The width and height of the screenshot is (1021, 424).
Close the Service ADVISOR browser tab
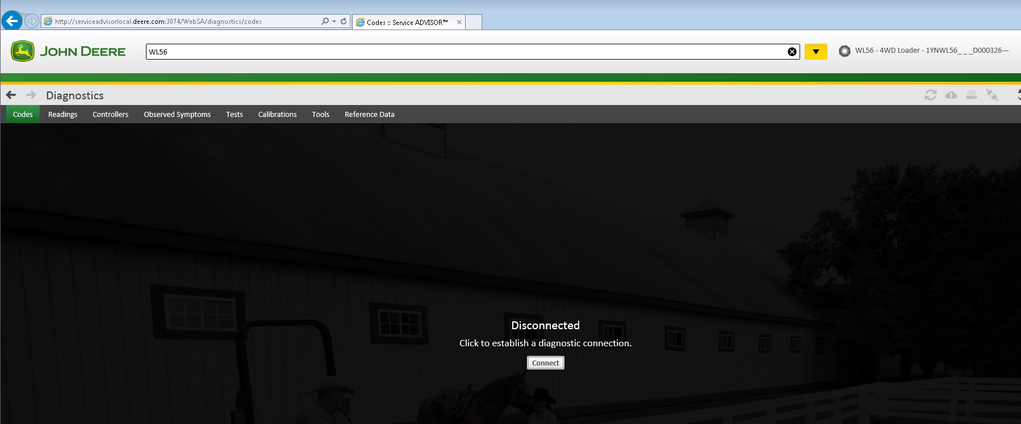click(459, 22)
